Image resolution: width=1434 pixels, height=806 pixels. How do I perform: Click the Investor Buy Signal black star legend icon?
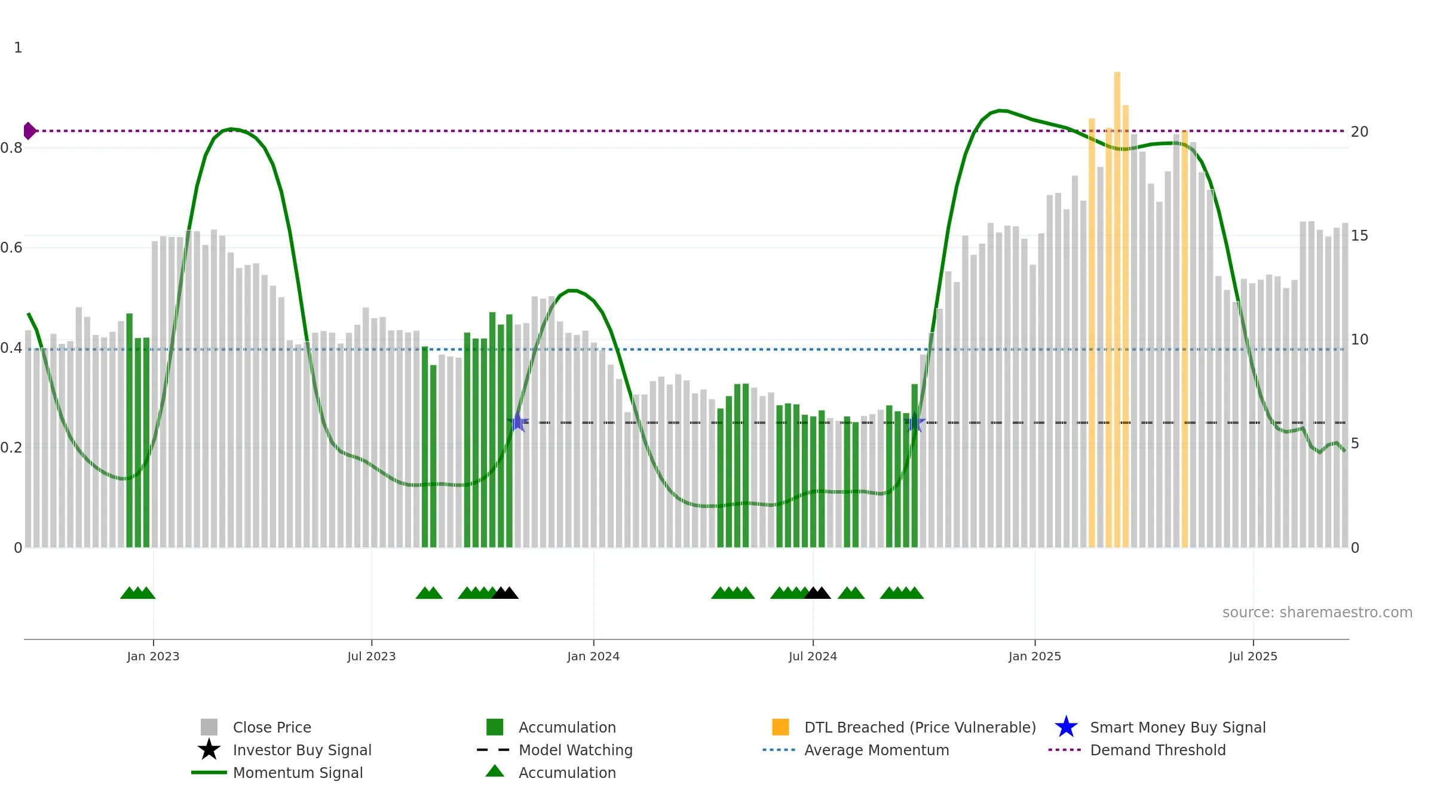(x=209, y=750)
